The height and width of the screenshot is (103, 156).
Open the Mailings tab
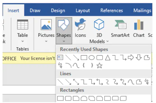(142, 11)
